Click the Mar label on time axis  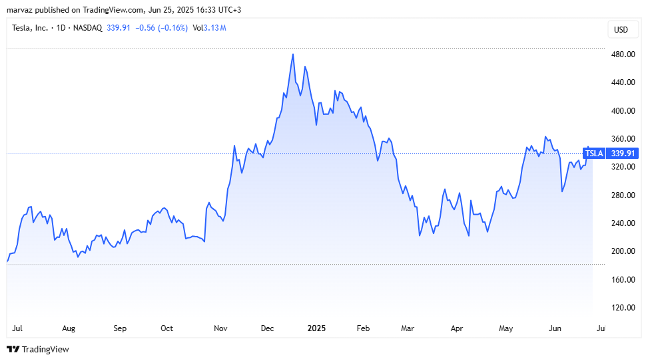coord(408,328)
